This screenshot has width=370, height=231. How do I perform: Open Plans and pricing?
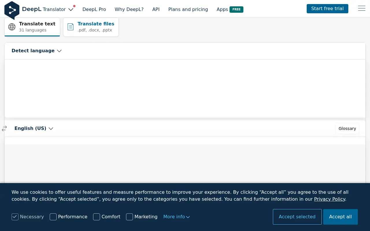(x=188, y=9)
